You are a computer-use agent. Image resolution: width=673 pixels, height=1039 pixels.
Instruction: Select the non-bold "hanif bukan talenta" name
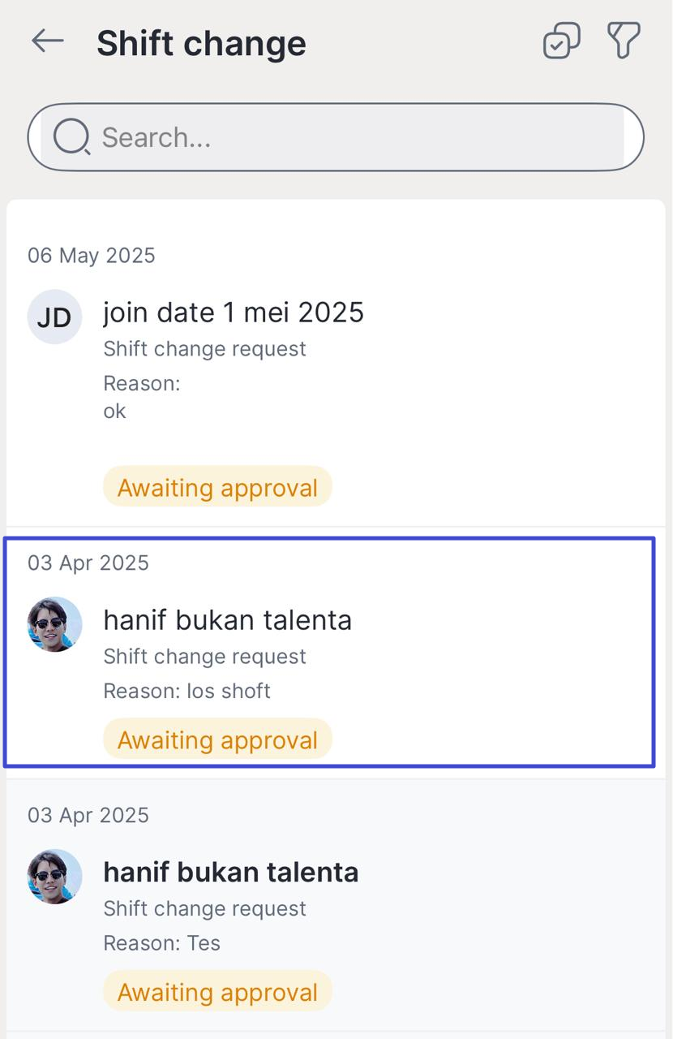(x=227, y=620)
